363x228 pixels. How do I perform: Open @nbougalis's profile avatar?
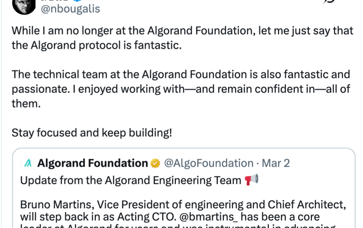click(x=24, y=7)
